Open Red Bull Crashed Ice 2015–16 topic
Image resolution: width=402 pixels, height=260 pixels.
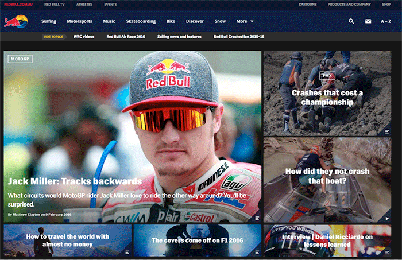click(239, 37)
